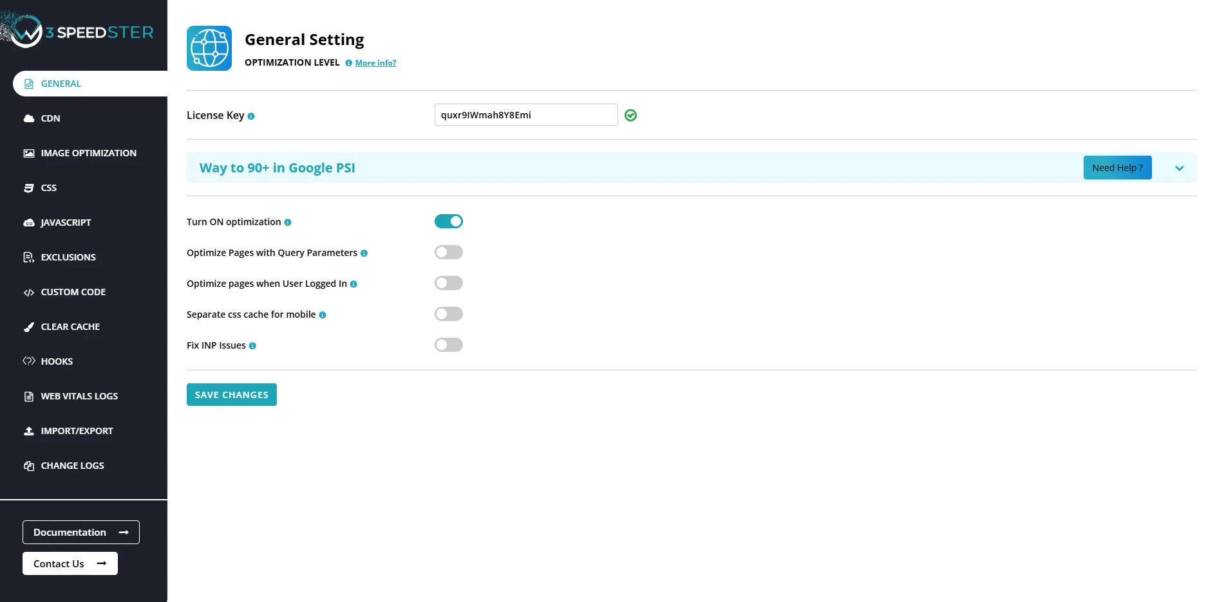The height and width of the screenshot is (602, 1215).
Task: Click info icon next to Separate css cache
Action: point(323,315)
